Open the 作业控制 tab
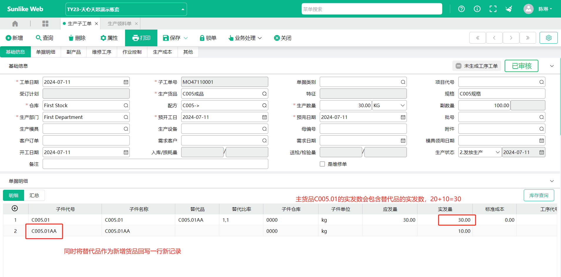This screenshot has width=561, height=277. [132, 52]
